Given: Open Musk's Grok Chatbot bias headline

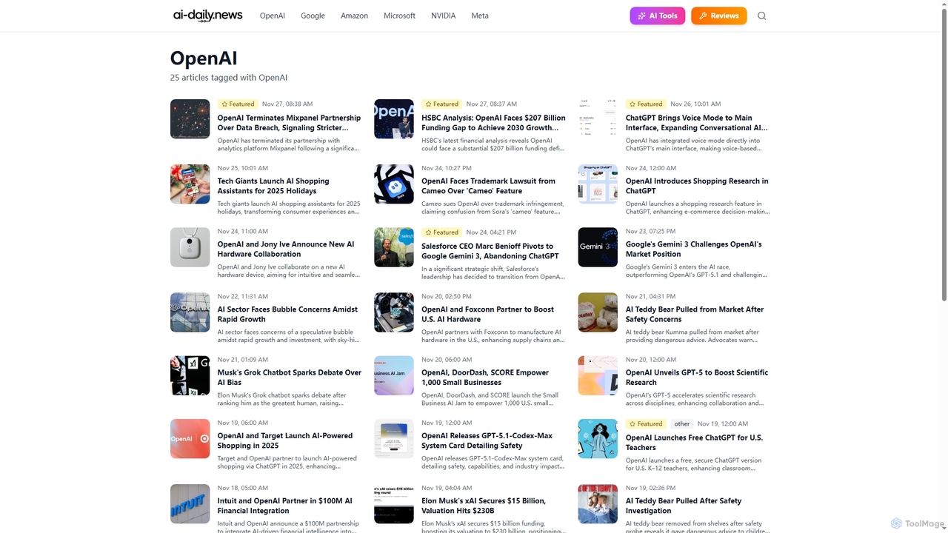Looking at the screenshot, I should pos(290,378).
